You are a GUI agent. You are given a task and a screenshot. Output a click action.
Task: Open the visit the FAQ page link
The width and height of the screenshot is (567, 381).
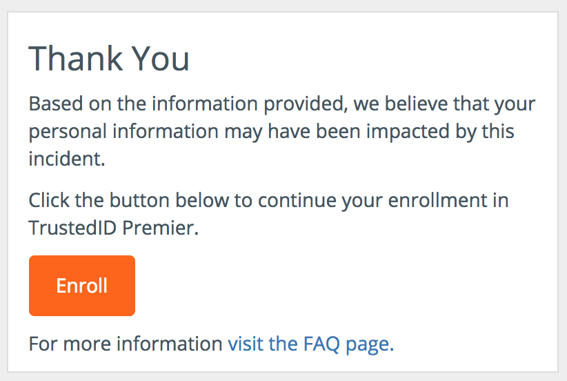tap(310, 344)
